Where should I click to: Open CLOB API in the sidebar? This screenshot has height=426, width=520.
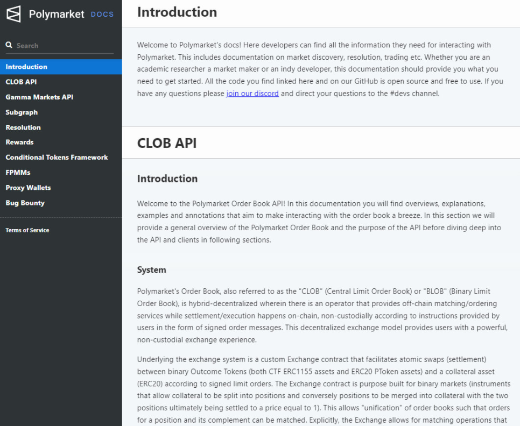(x=61, y=82)
